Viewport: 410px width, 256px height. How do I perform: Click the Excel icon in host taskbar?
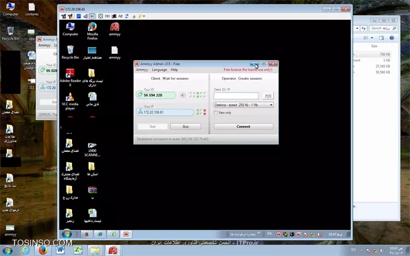[78, 251]
